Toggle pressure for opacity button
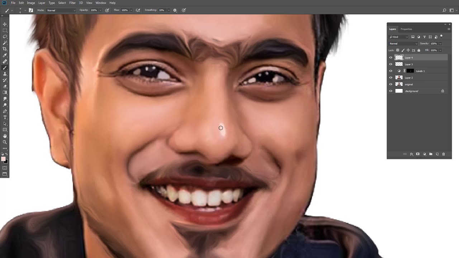This screenshot has height=258, width=459. pos(107,10)
